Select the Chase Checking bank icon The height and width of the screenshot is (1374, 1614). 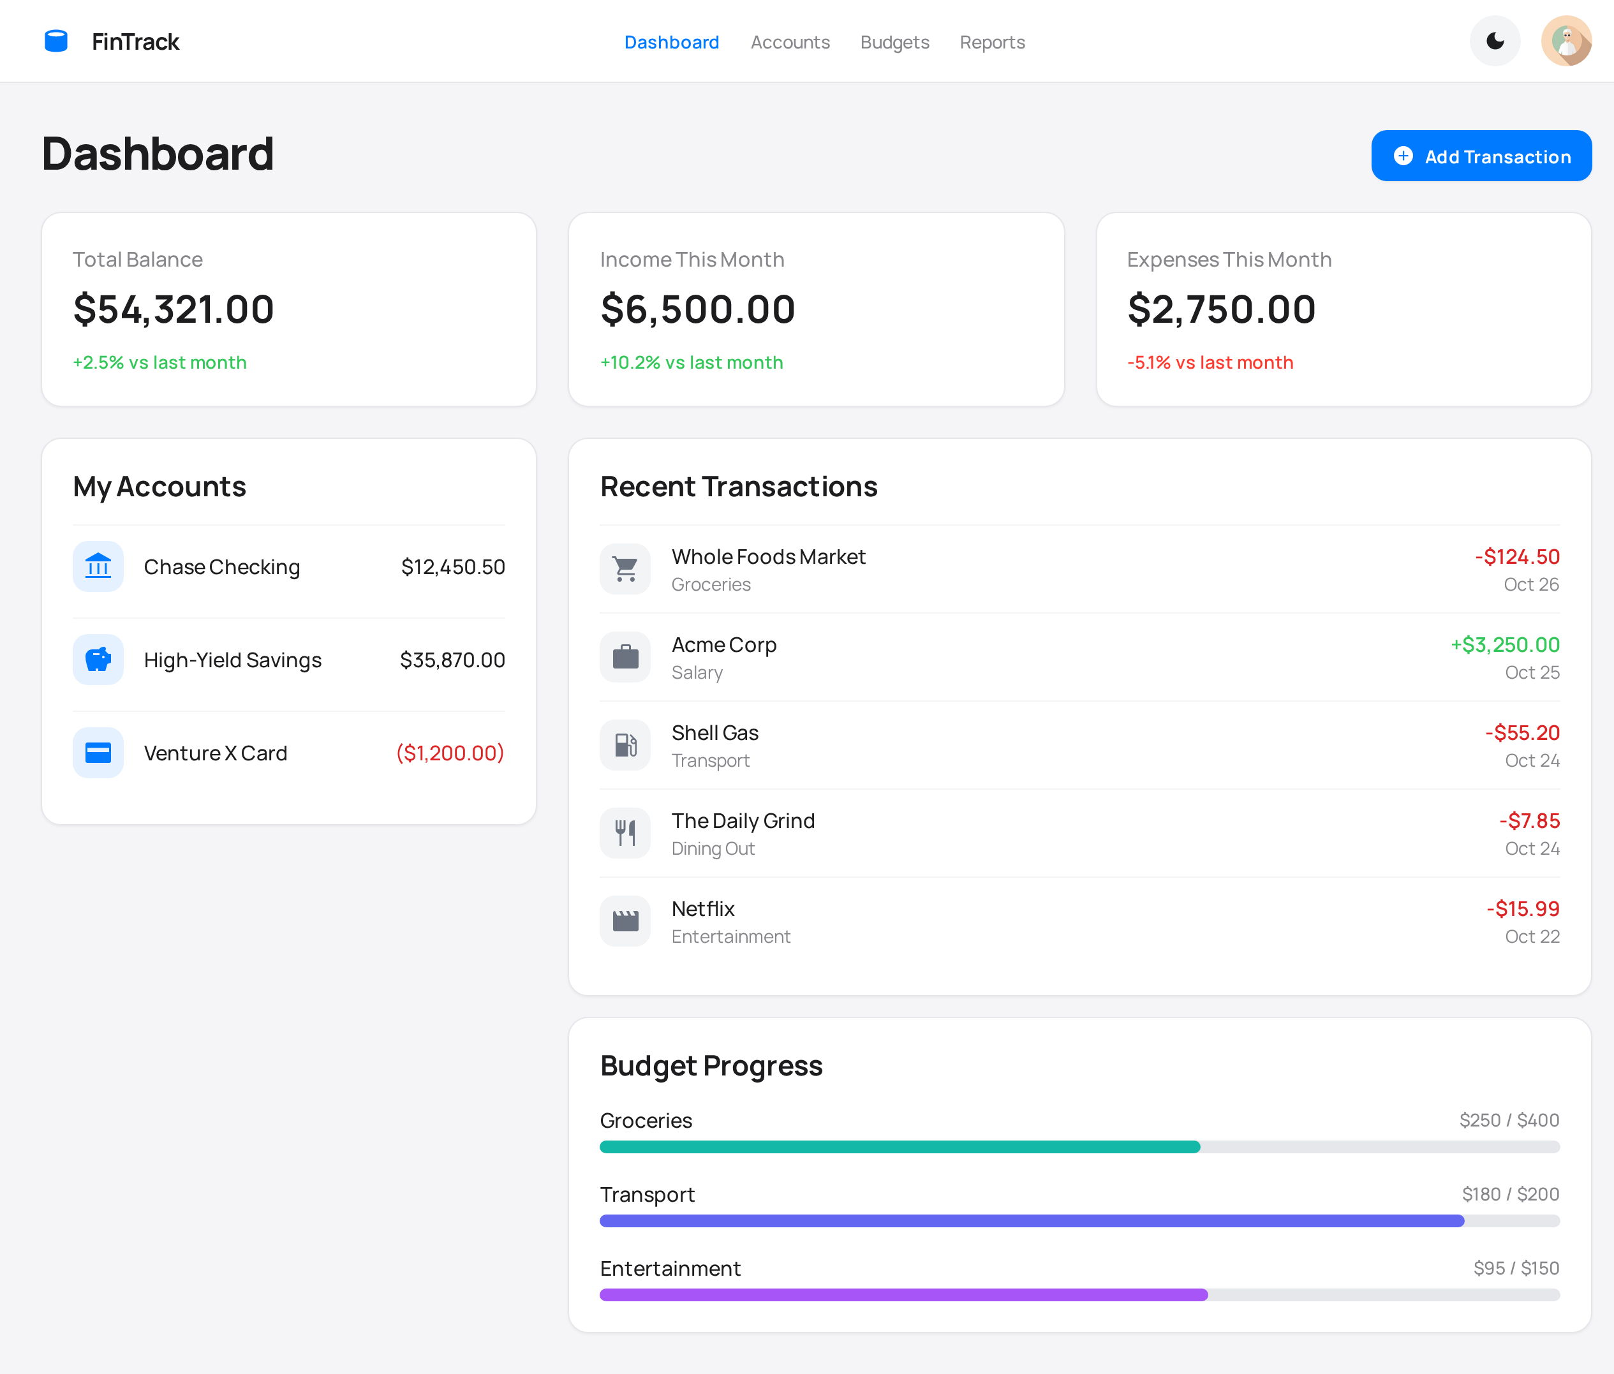coord(98,566)
